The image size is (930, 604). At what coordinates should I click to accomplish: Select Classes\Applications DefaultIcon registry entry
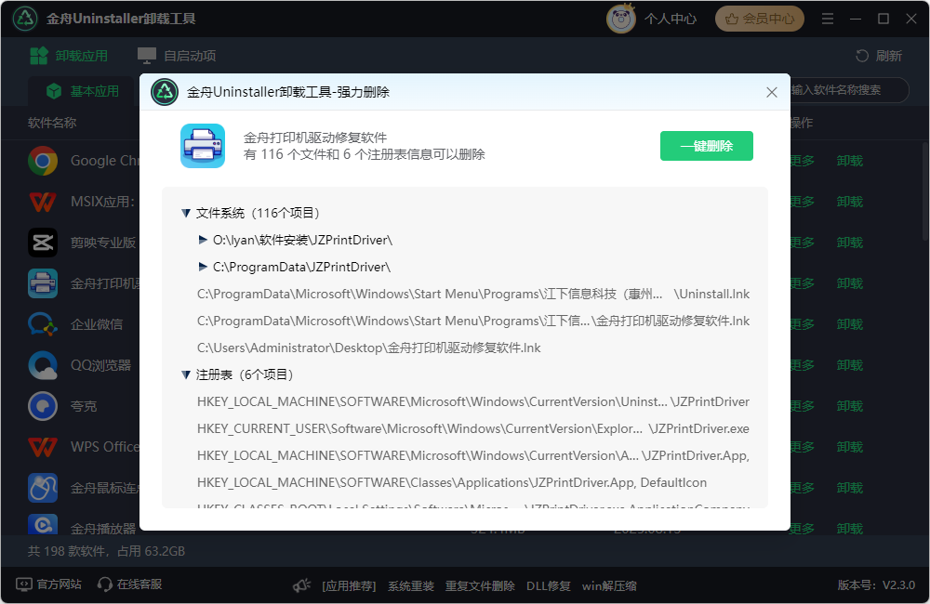click(452, 482)
